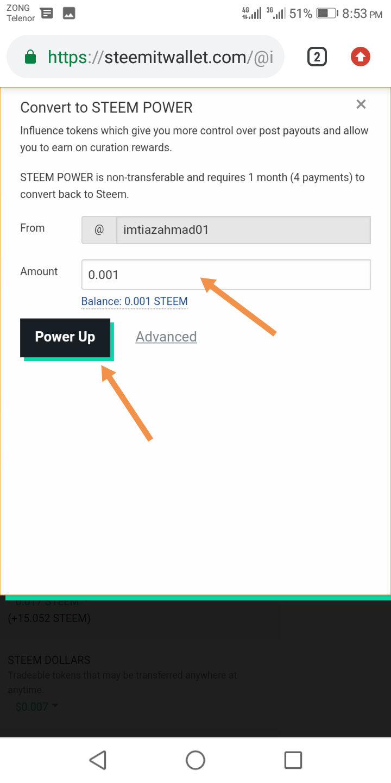
Task: Open the browser tabs counter icon
Action: (317, 57)
